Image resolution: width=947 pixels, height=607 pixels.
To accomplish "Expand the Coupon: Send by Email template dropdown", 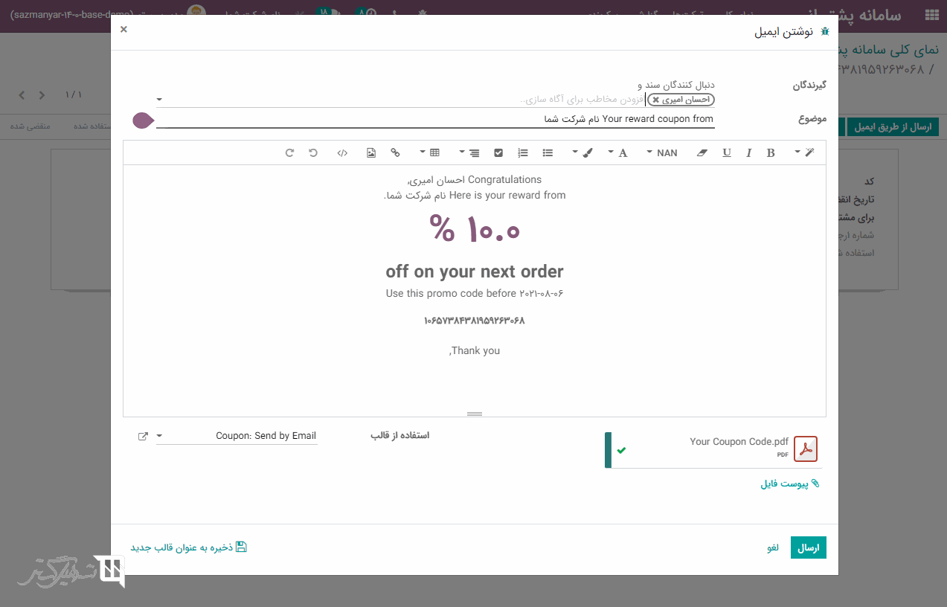I will click(x=160, y=436).
